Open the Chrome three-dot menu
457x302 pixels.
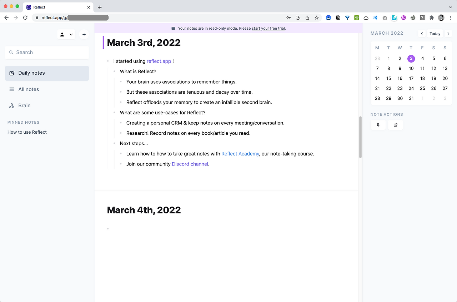[x=451, y=18]
